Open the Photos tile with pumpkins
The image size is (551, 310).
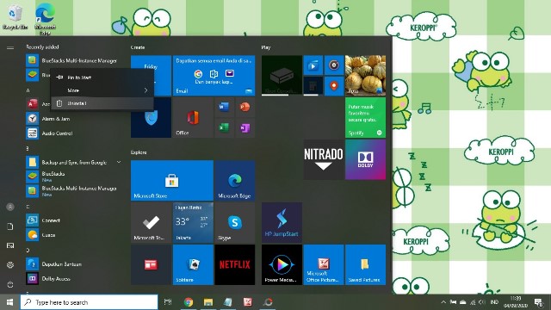[x=365, y=76]
